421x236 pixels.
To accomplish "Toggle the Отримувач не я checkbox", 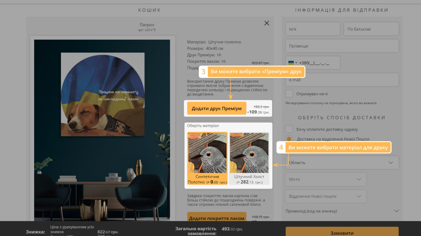I will 289,94.
